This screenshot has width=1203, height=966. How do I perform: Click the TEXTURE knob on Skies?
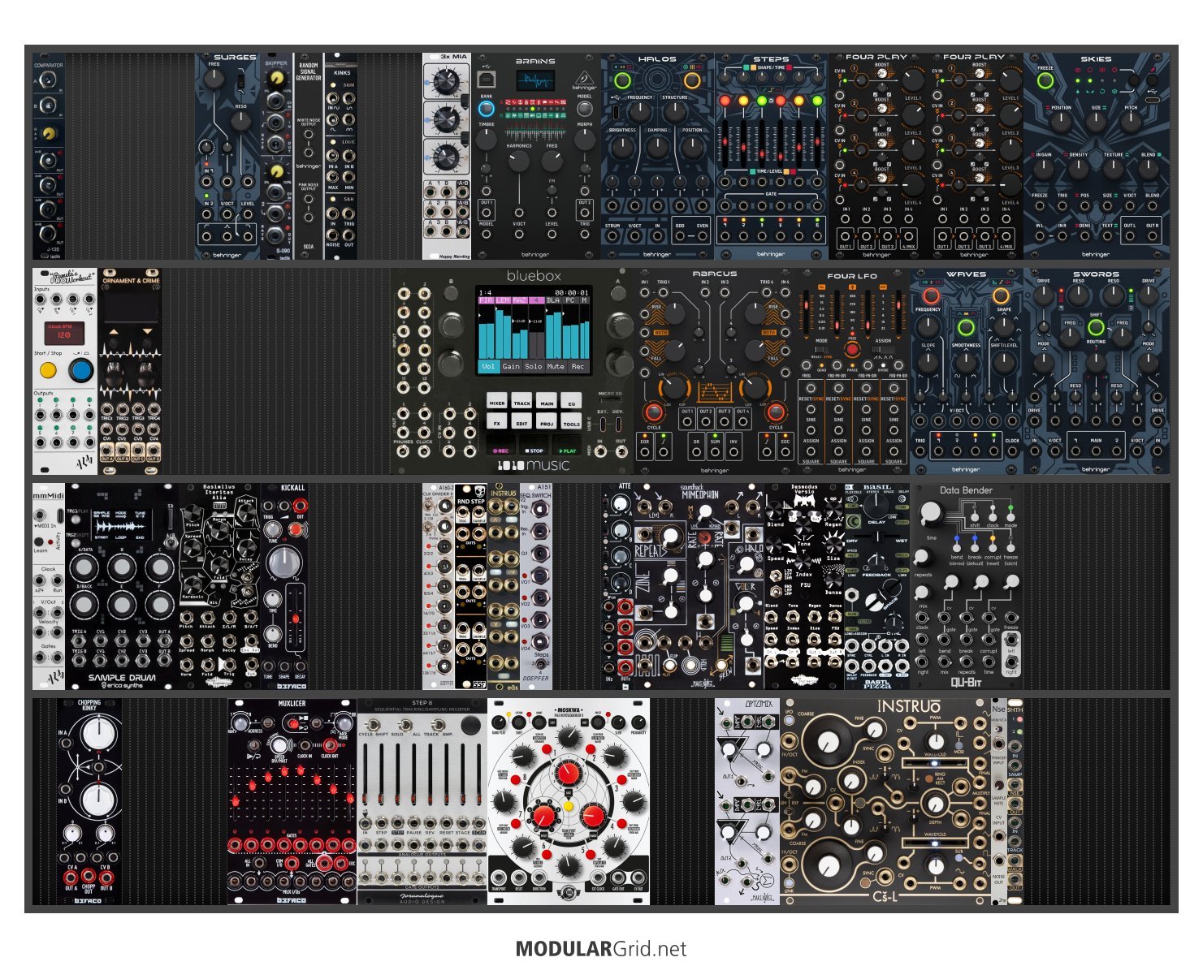click(1113, 170)
